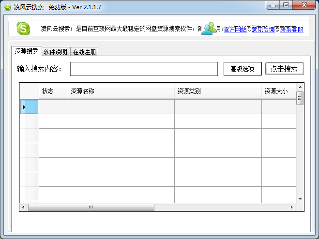Viewport: 319px width, 239px height.
Task: Maximize the 凌风云搜索 window
Action: [x=286, y=5]
